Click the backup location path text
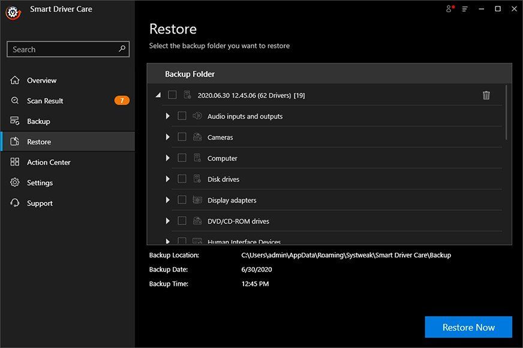 coord(346,255)
